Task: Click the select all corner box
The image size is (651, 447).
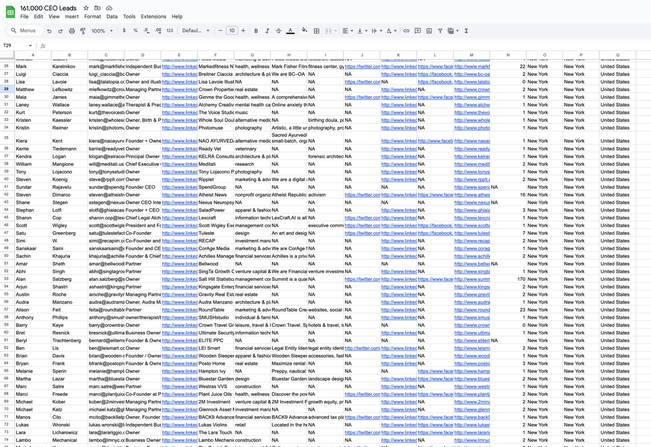Action: (x=6, y=55)
